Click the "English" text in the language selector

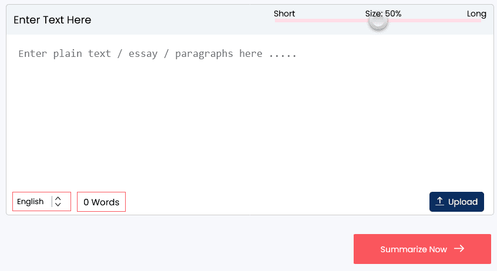tap(31, 202)
